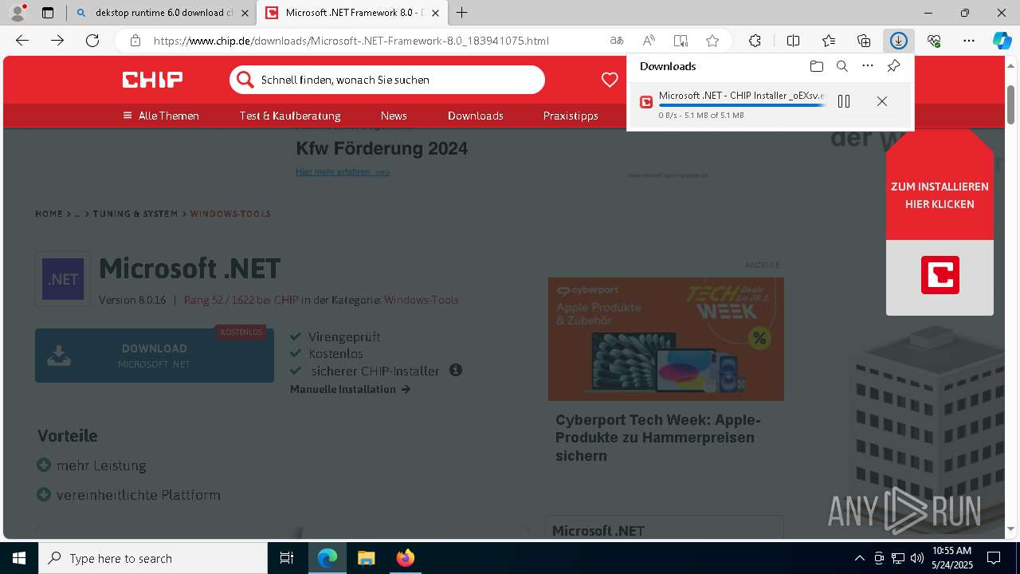Click Manuelle Installation link
The width and height of the screenshot is (1020, 574).
(x=350, y=389)
